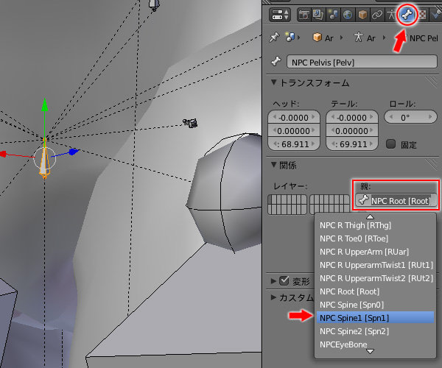Select NPC R UpperArm [RUar] from list
Screen dimensions: 442x368
[375, 252]
